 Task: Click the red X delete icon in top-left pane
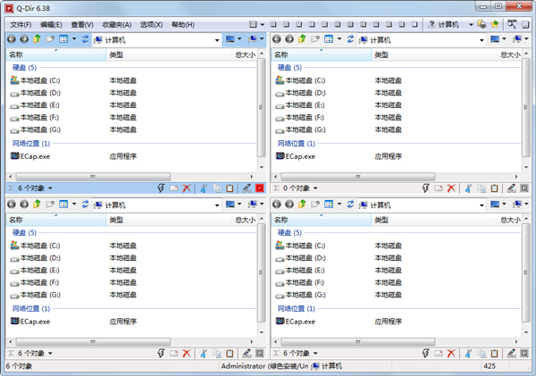(187, 188)
